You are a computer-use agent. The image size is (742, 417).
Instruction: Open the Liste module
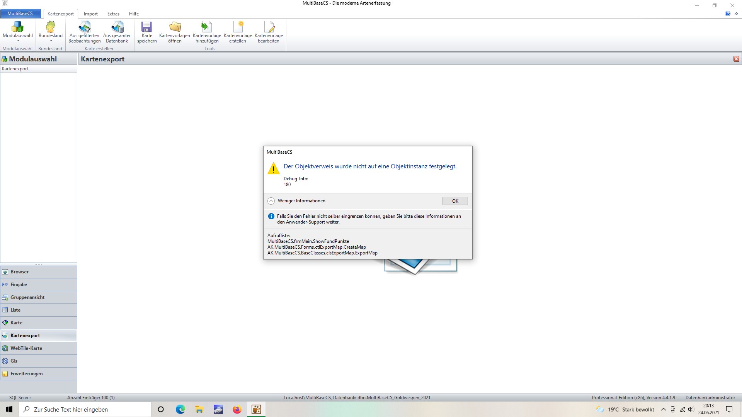point(39,310)
